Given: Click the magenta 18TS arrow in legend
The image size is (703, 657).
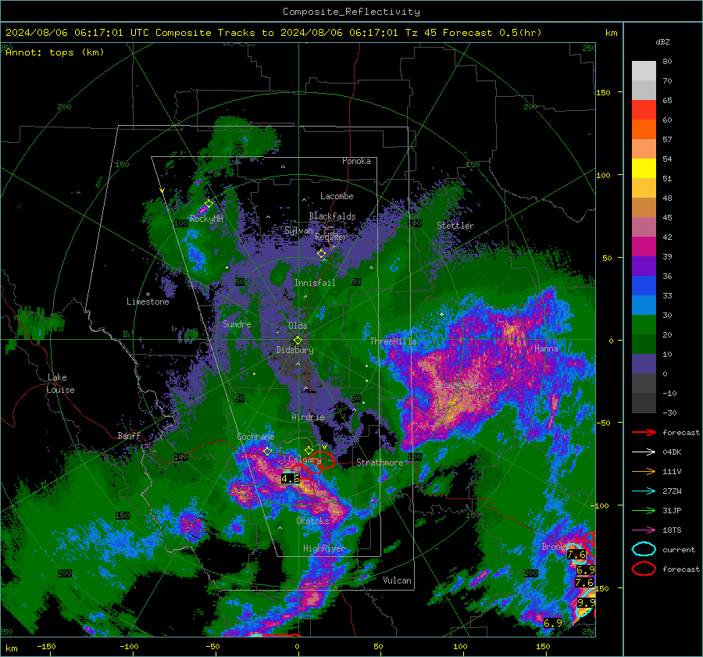Looking at the screenshot, I should 644,530.
